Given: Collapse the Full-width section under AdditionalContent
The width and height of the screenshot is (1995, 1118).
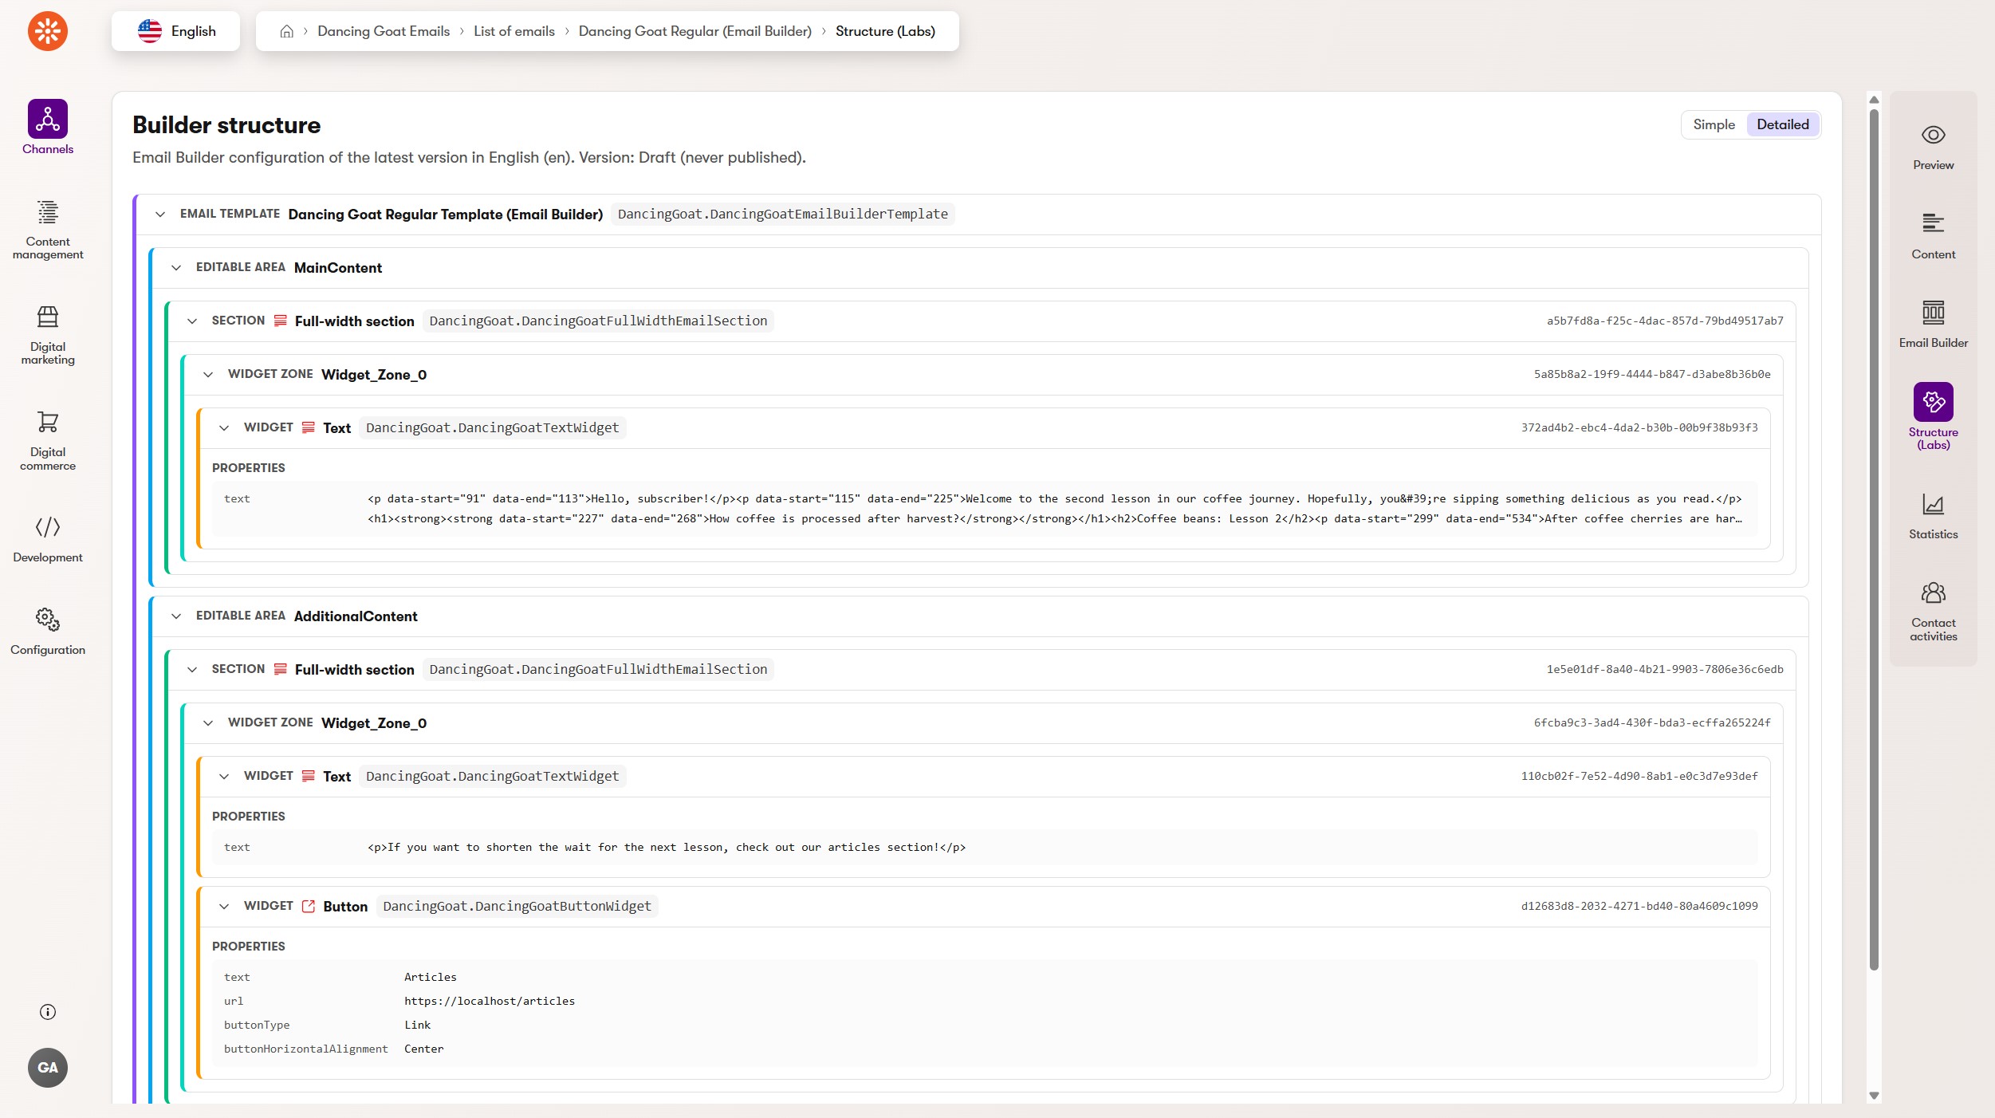Looking at the screenshot, I should click(x=192, y=669).
